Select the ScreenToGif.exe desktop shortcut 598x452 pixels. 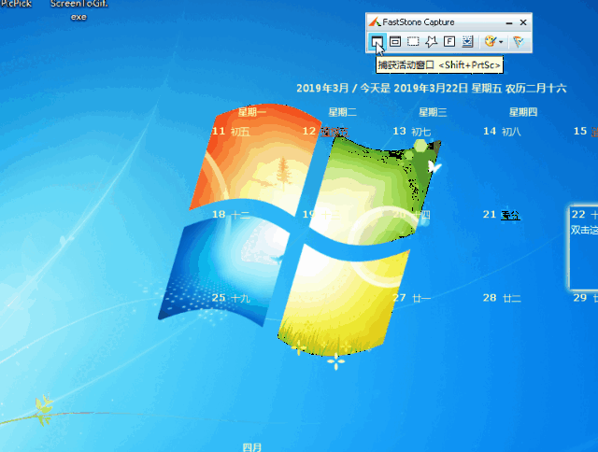click(78, 10)
